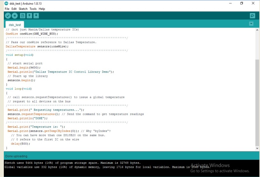Restore down the Arduino window

[242, 3]
